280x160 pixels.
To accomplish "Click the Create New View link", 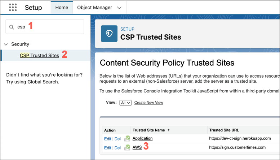I will 148,103.
